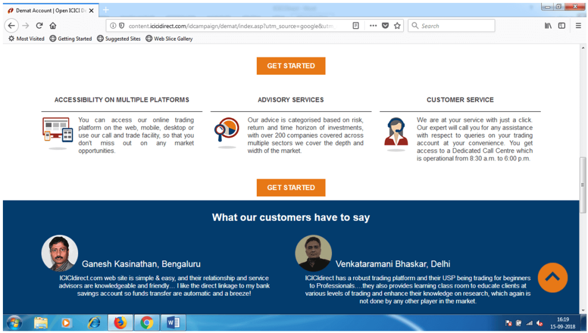Click scrollbar up arrow
Image resolution: width=588 pixels, height=333 pixels.
583,48
